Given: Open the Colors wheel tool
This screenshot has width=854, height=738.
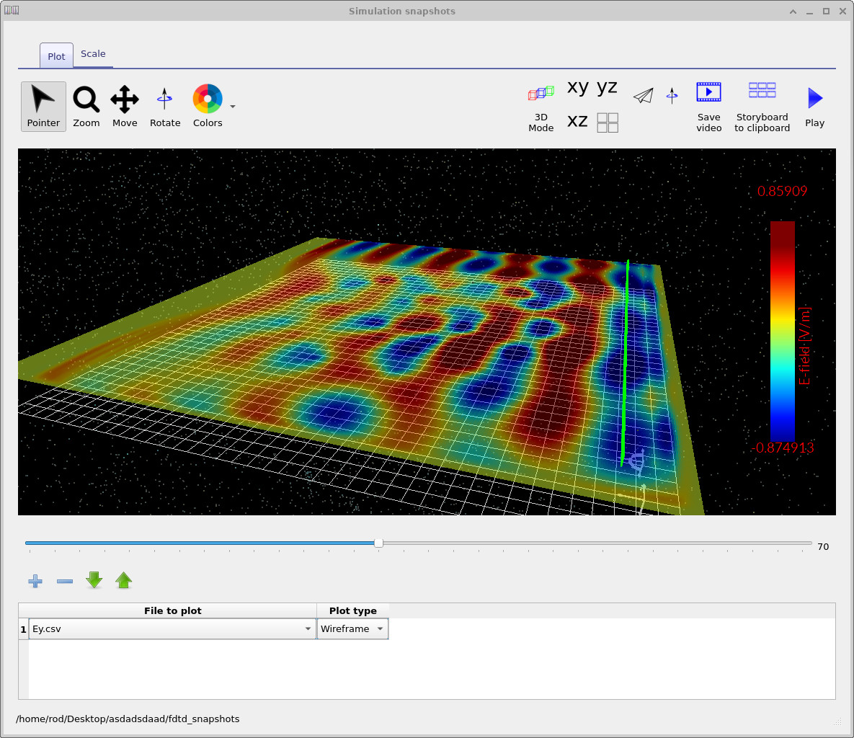Looking at the screenshot, I should (x=208, y=106).
